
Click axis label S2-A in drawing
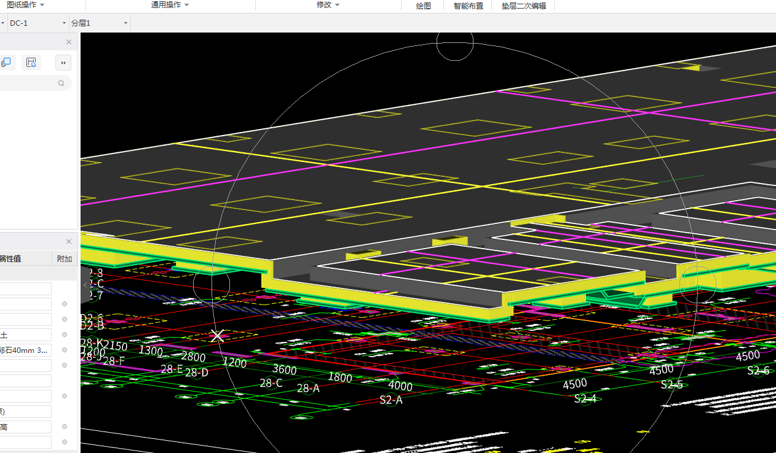click(x=391, y=400)
